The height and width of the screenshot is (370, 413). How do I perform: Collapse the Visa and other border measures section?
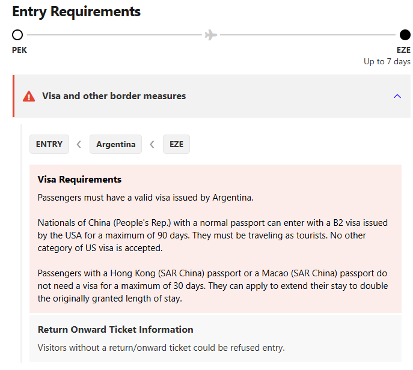pyautogui.click(x=397, y=96)
